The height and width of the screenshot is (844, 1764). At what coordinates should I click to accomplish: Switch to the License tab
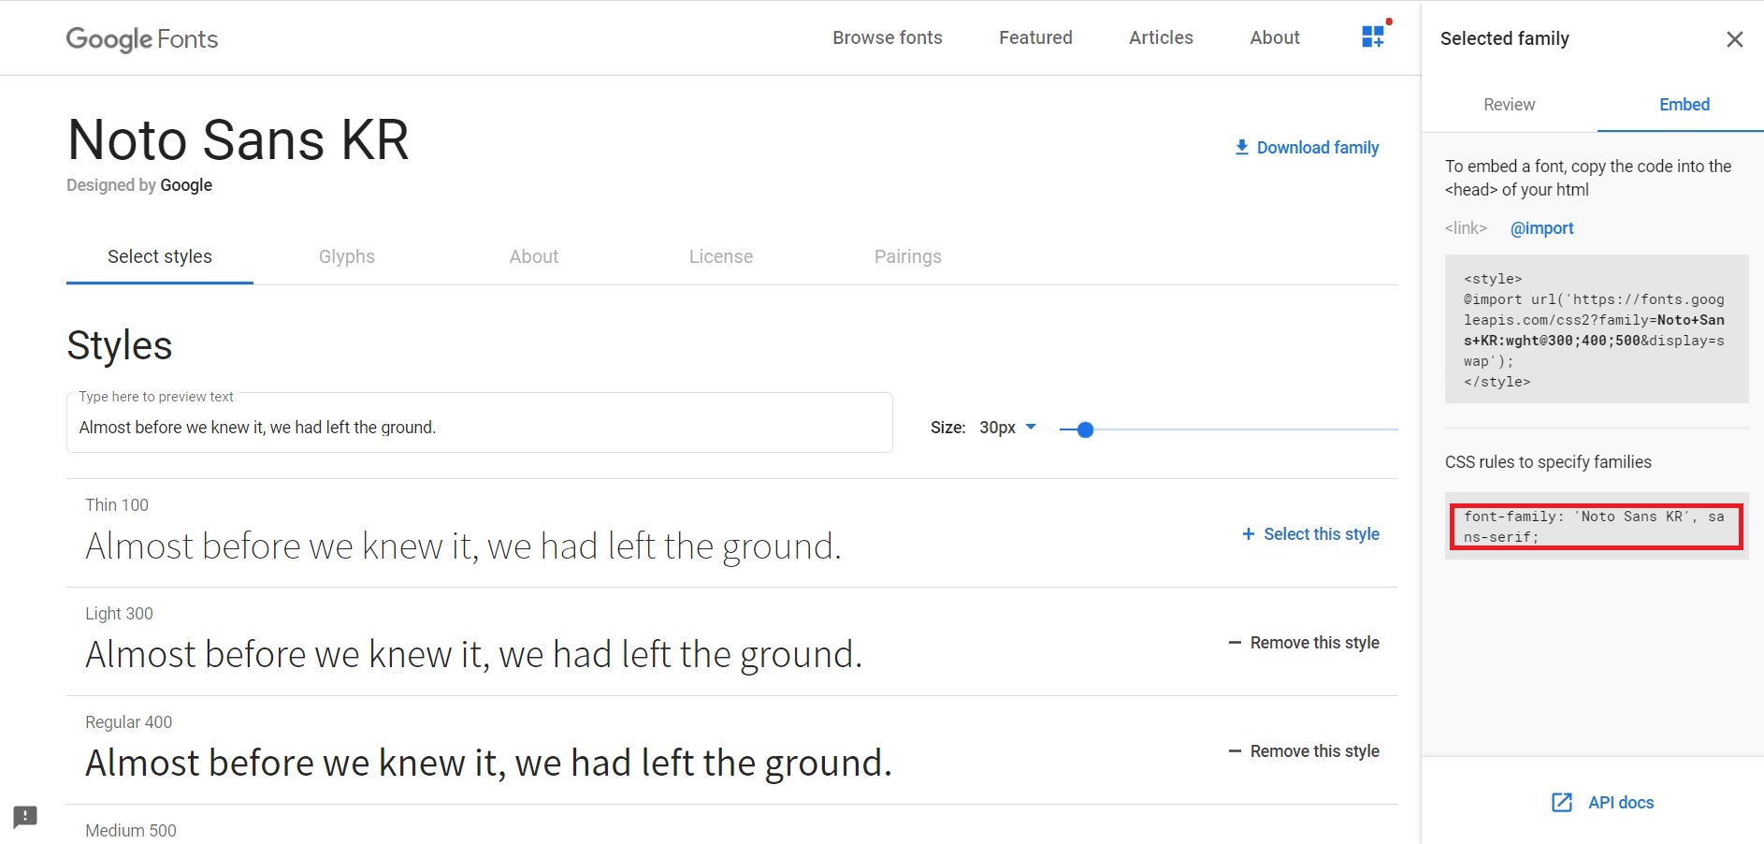721,256
